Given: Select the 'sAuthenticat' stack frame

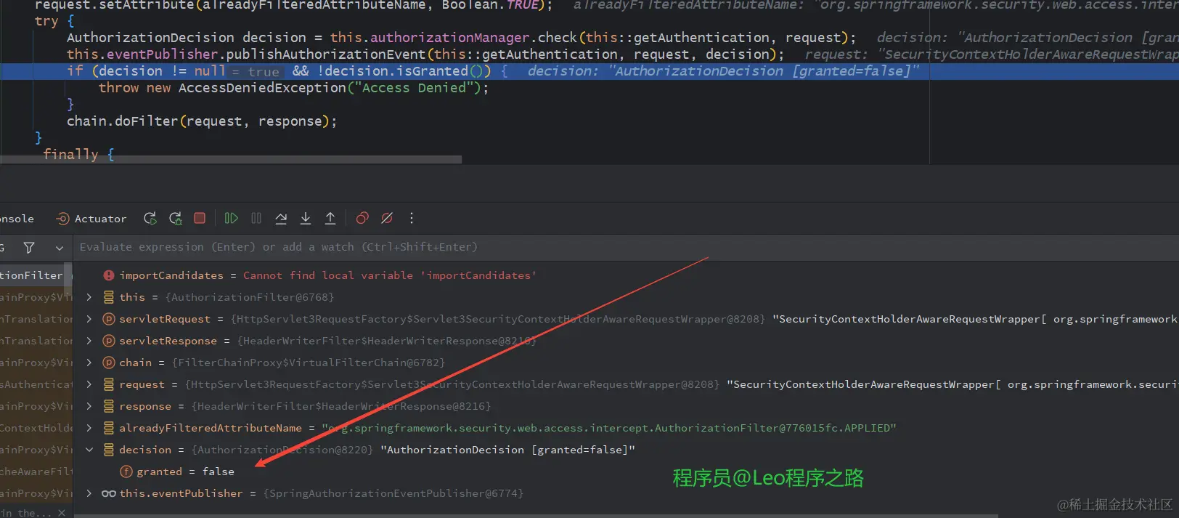Looking at the screenshot, I should (36, 384).
